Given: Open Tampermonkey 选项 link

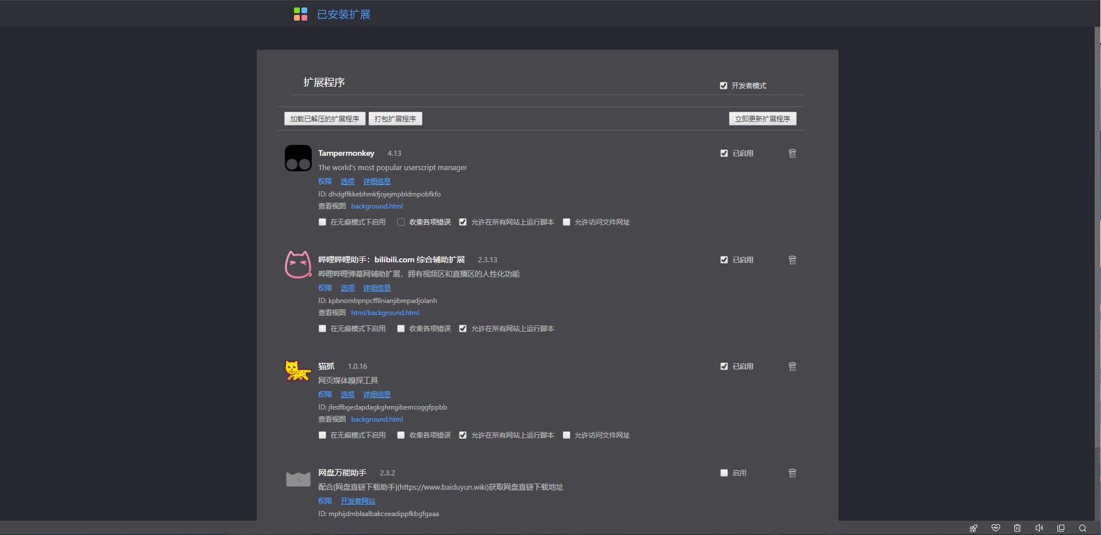Looking at the screenshot, I should point(347,182).
